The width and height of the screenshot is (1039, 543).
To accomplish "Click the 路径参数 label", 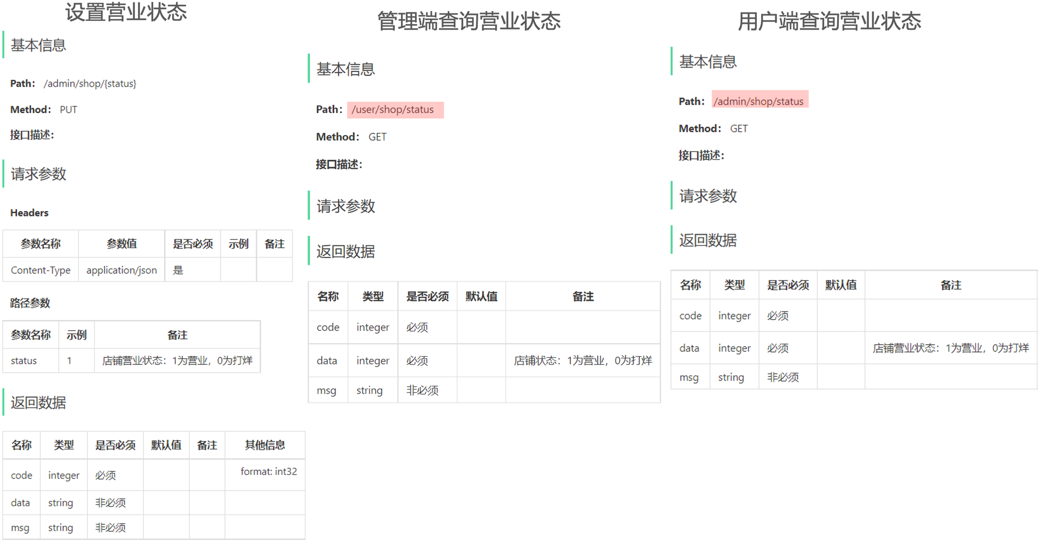I will click(x=30, y=303).
